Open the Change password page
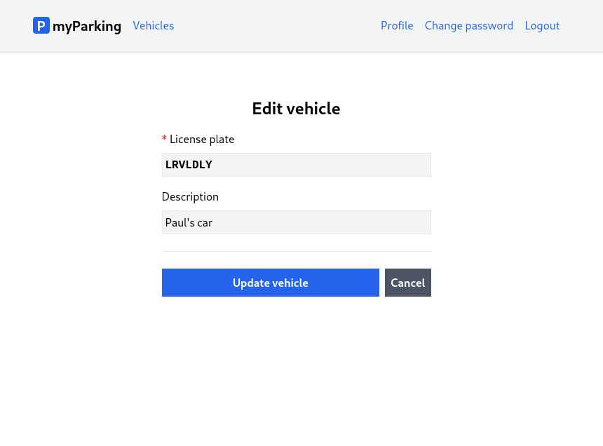The height and width of the screenshot is (446, 603). [x=469, y=26]
